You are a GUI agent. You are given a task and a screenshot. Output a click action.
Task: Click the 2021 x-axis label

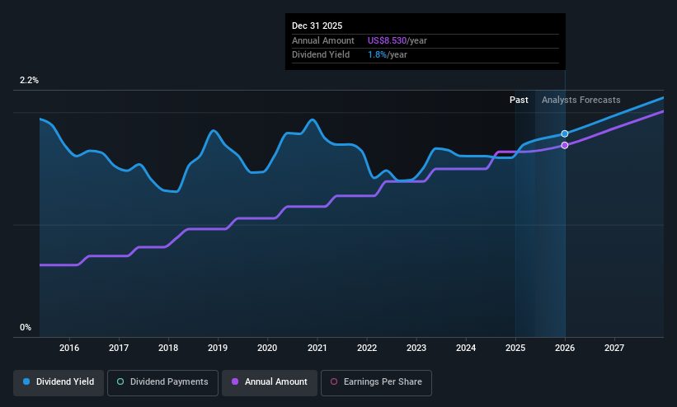(x=317, y=348)
